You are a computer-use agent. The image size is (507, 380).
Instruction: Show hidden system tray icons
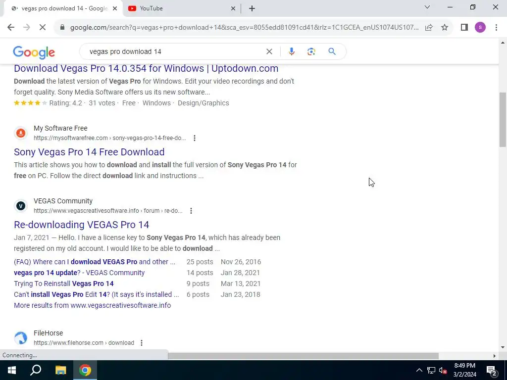point(419,370)
